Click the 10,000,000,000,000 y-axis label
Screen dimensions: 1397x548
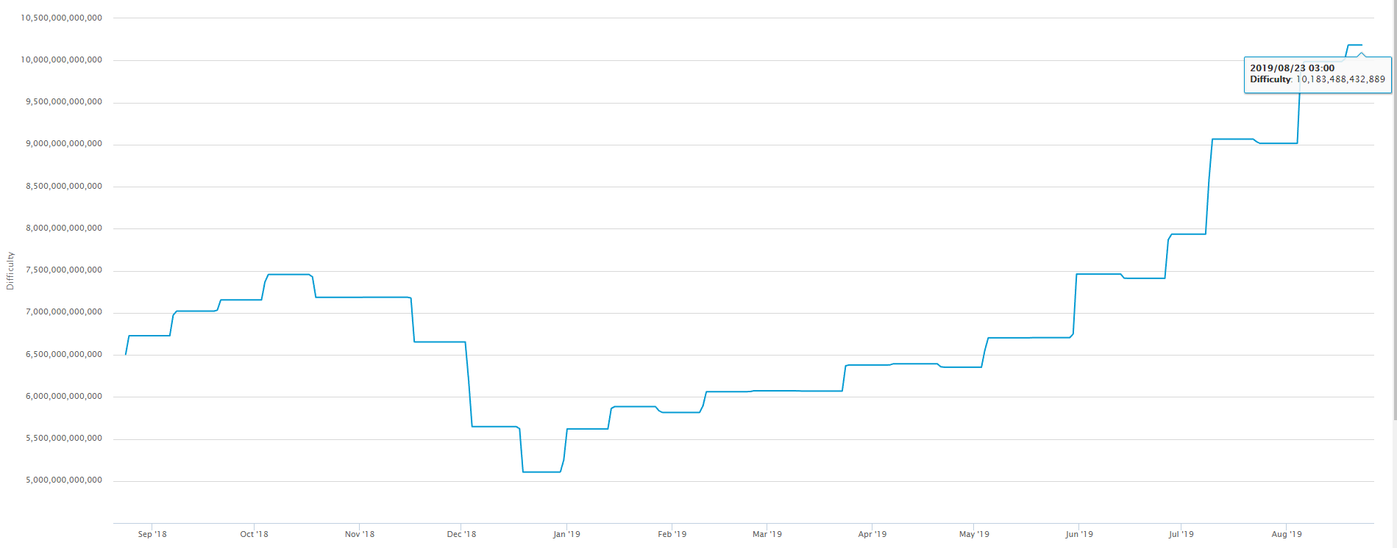(x=61, y=60)
